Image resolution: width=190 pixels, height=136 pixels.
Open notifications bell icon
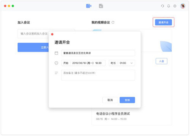[x=168, y=6]
